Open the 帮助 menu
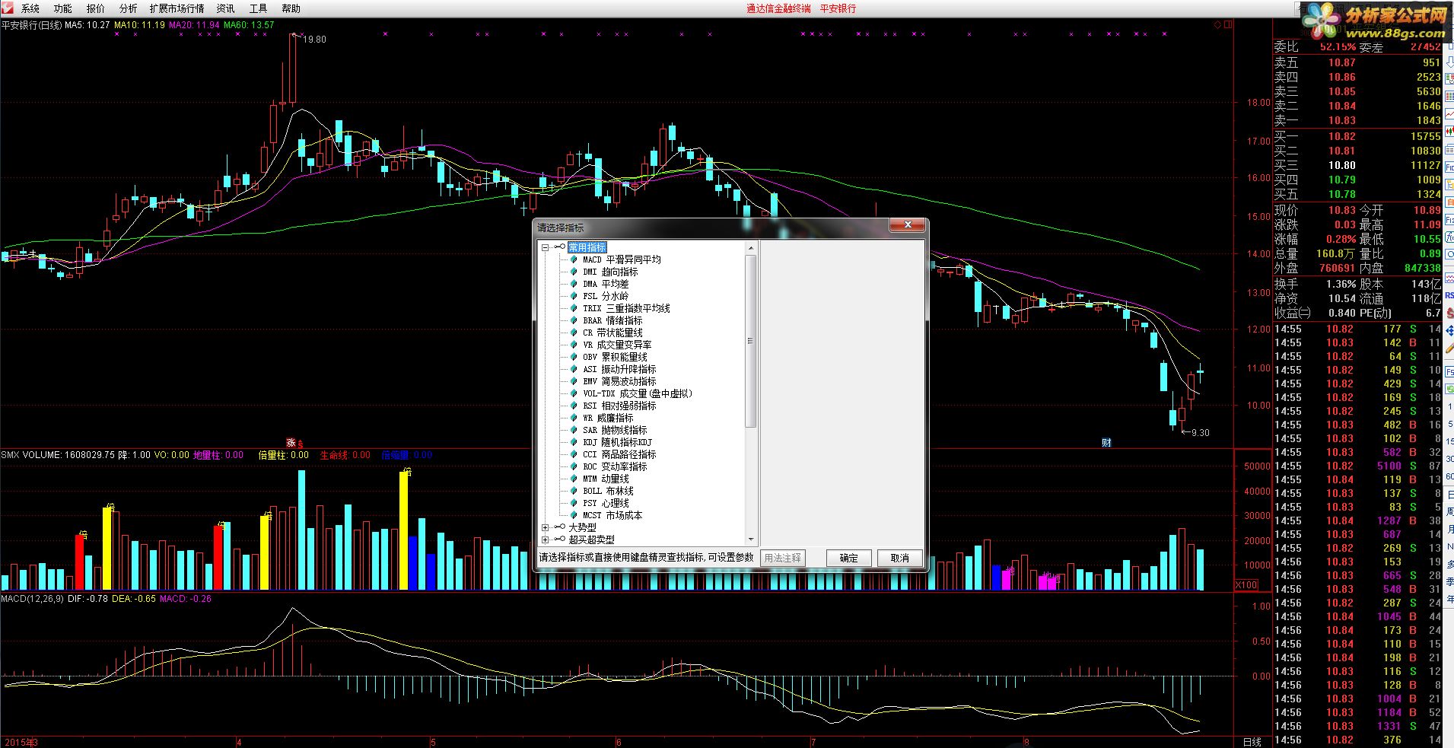Image resolution: width=1454 pixels, height=748 pixels. [291, 8]
